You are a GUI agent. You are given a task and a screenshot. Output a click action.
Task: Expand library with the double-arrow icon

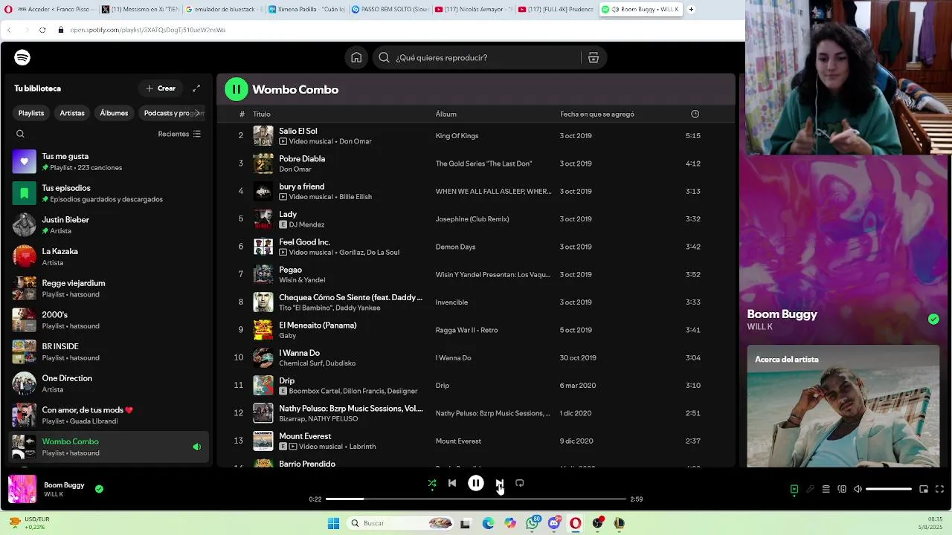pyautogui.click(x=196, y=88)
